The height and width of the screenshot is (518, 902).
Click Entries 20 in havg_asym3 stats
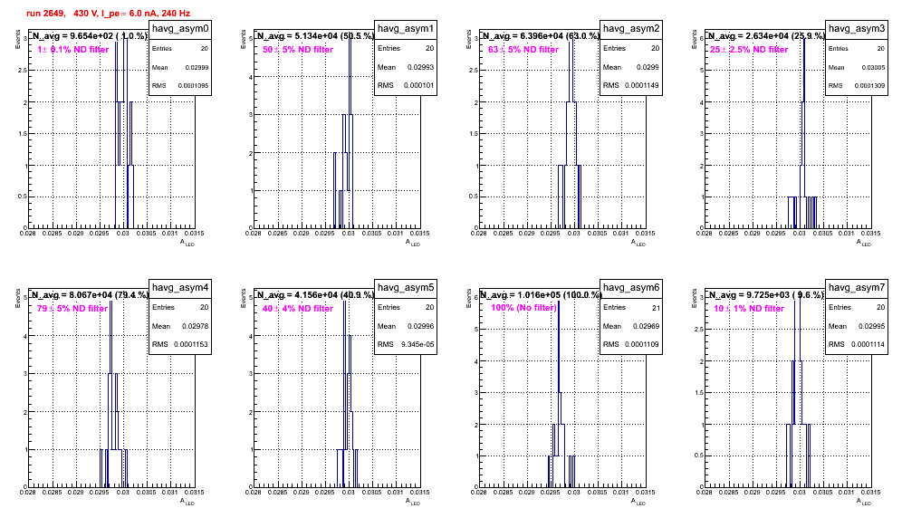(857, 49)
